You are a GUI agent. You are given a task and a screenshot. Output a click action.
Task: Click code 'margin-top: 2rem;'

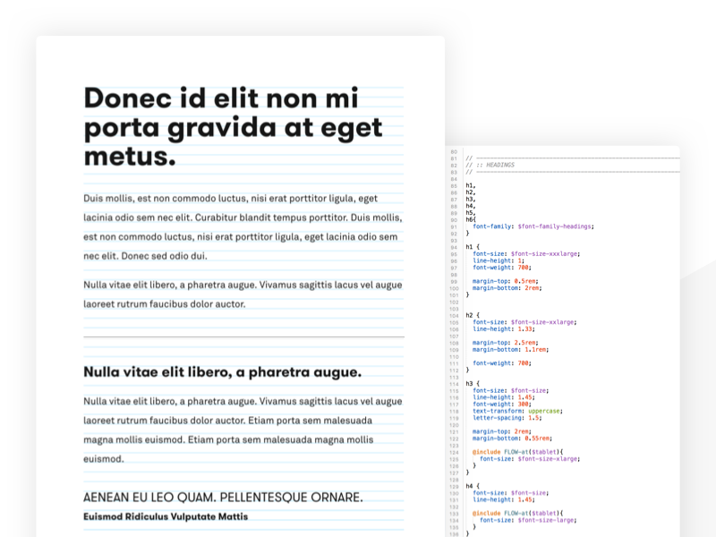coord(502,431)
